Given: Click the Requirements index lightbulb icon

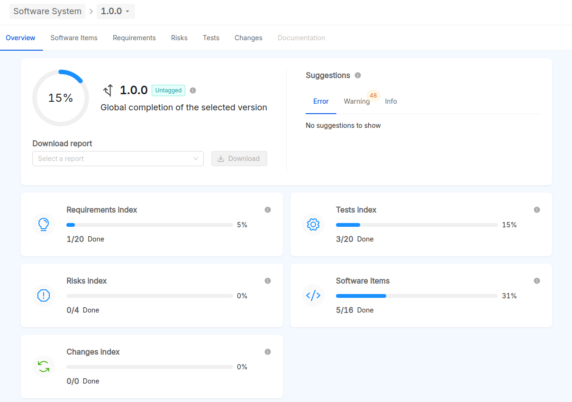Looking at the screenshot, I should pyautogui.click(x=44, y=224).
